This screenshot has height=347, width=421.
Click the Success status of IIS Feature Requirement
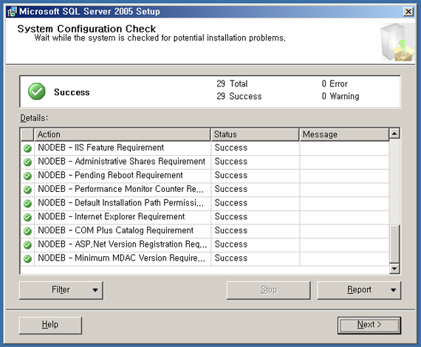click(231, 148)
